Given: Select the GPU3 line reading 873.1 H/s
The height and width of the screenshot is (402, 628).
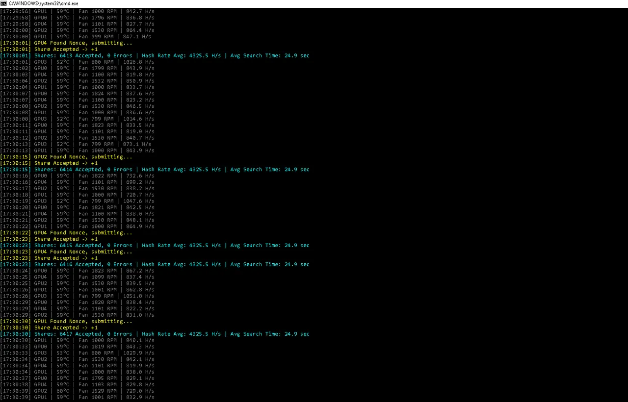Looking at the screenshot, I should click(x=76, y=144).
